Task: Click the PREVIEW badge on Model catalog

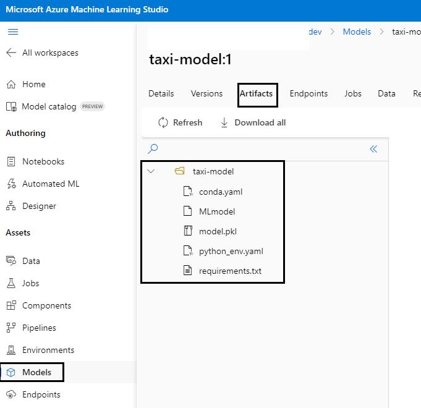Action: point(92,106)
